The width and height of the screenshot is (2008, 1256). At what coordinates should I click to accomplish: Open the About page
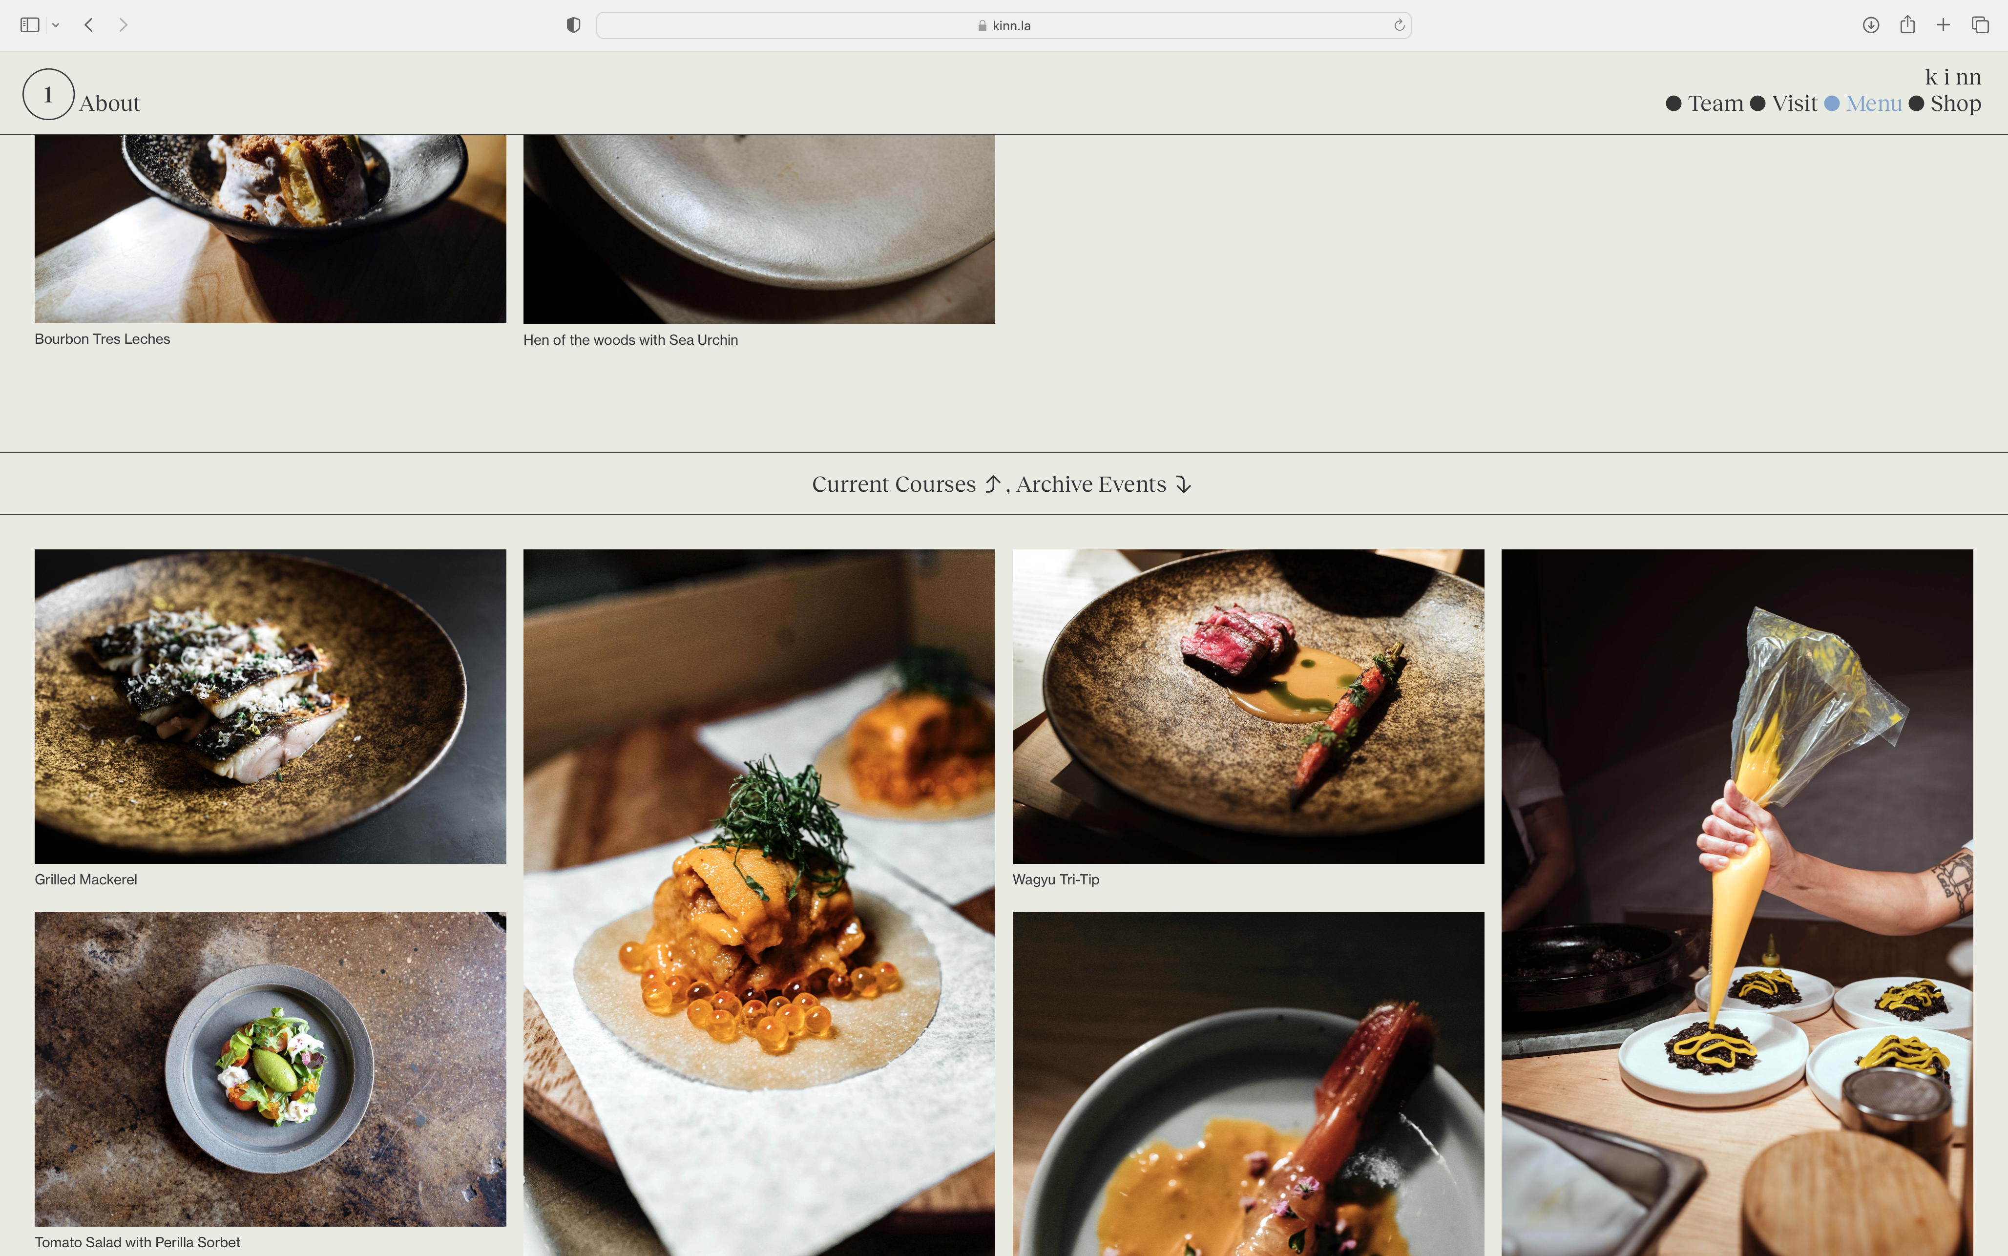pyautogui.click(x=109, y=103)
